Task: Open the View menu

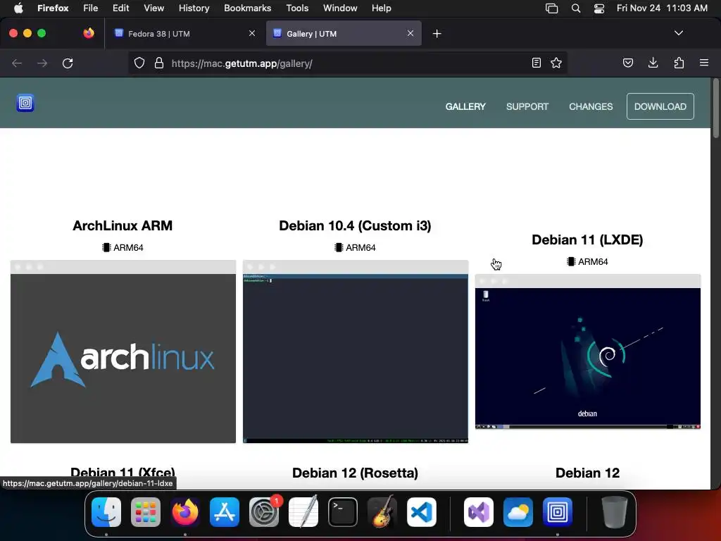Action: pos(153,8)
